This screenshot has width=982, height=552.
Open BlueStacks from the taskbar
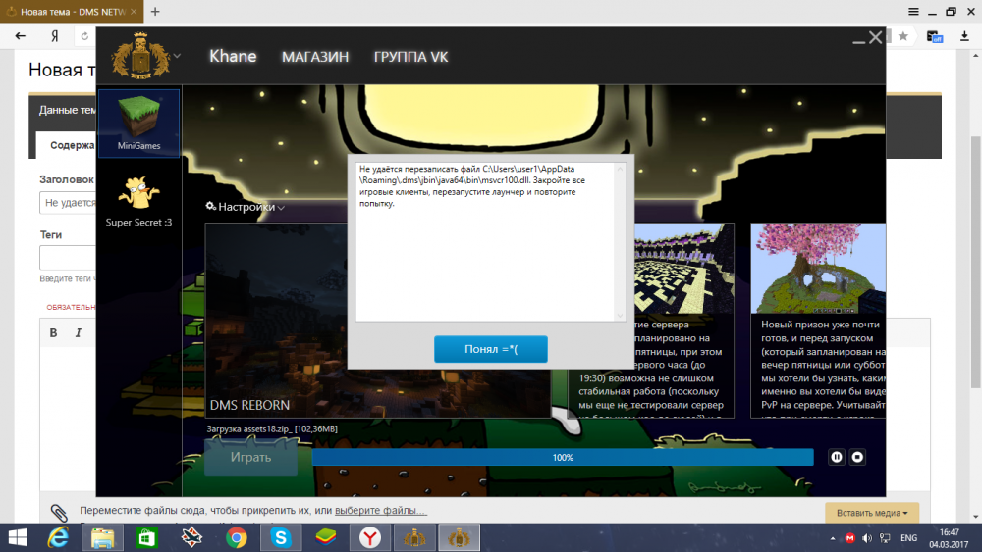coord(324,537)
